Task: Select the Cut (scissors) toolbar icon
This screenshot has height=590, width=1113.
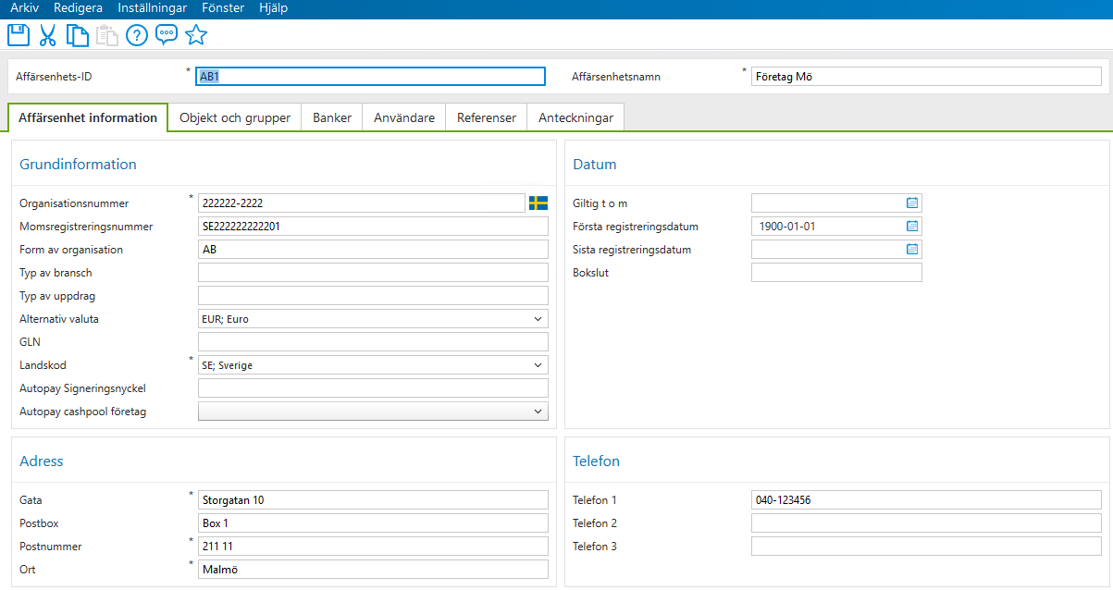Action: [x=48, y=35]
